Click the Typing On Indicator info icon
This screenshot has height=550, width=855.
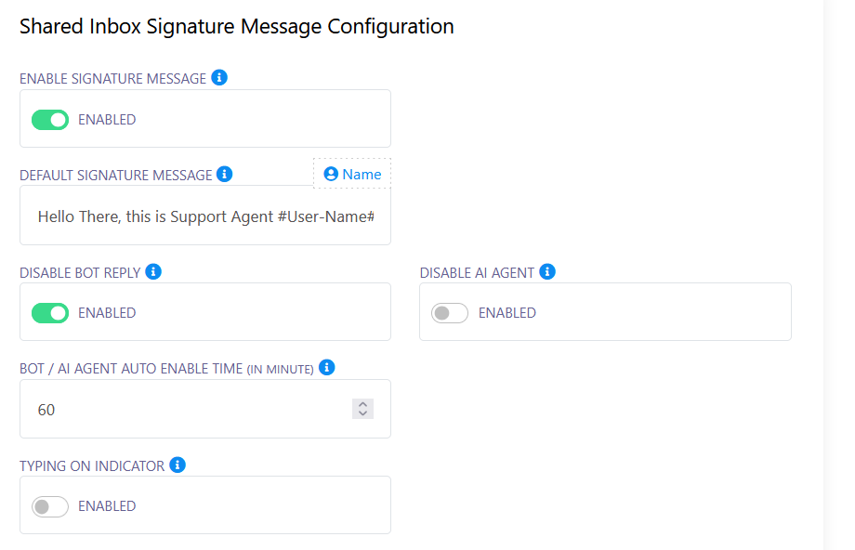(x=177, y=465)
